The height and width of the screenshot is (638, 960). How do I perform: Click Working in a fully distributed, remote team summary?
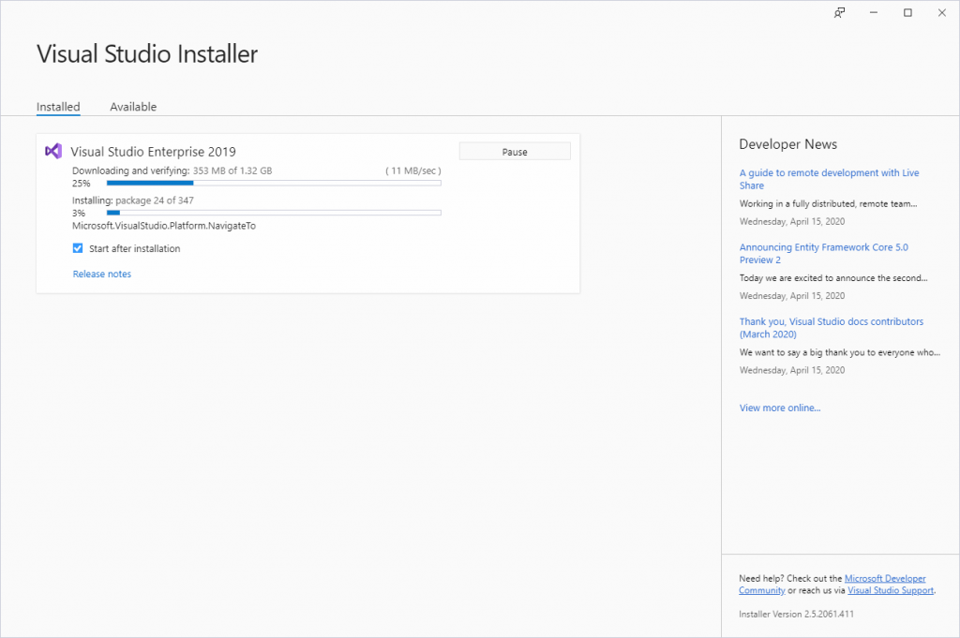click(x=829, y=203)
